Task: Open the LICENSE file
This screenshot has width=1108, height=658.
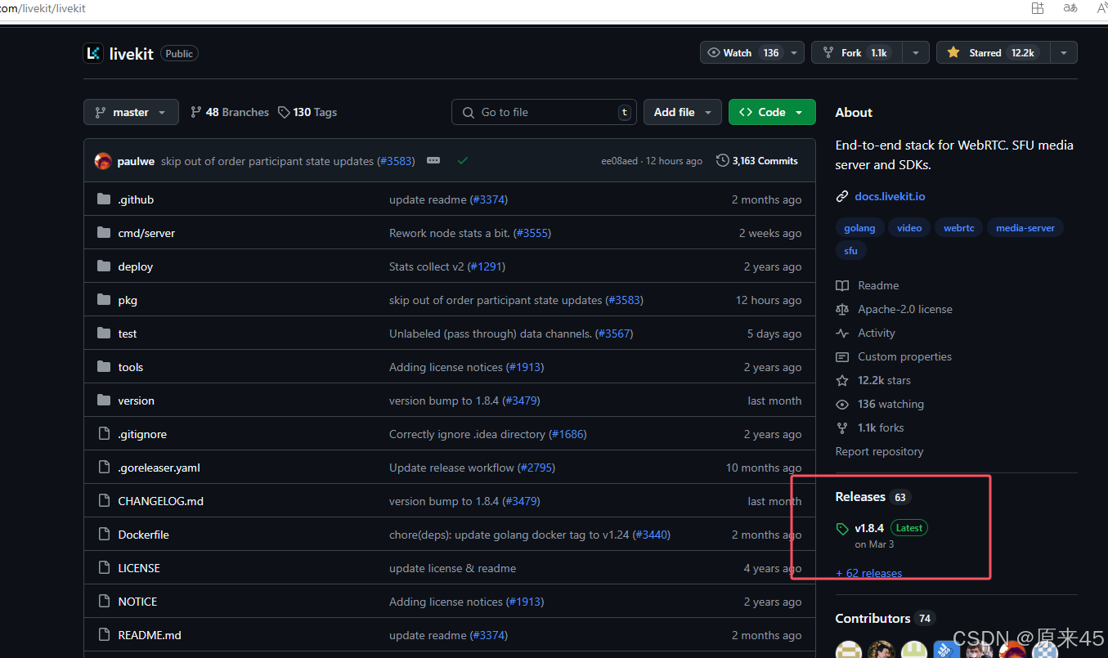Action: tap(139, 568)
